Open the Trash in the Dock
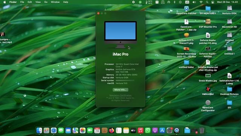 (202, 130)
